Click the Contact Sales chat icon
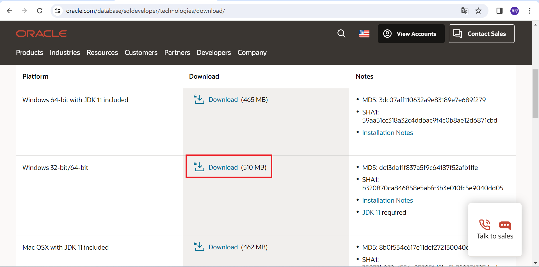The width and height of the screenshot is (539, 267). tap(458, 34)
